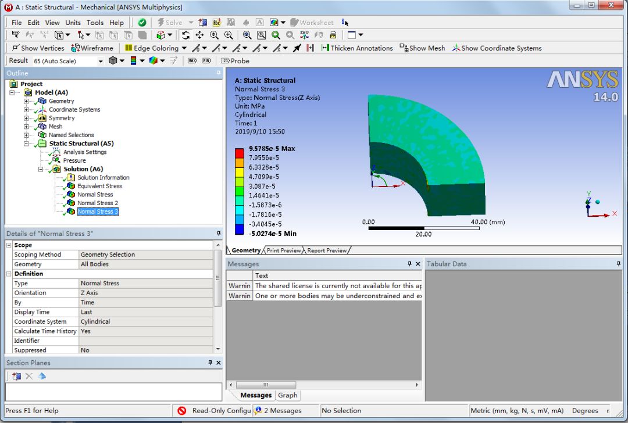Toggle Thicken Annotations

tap(357, 48)
